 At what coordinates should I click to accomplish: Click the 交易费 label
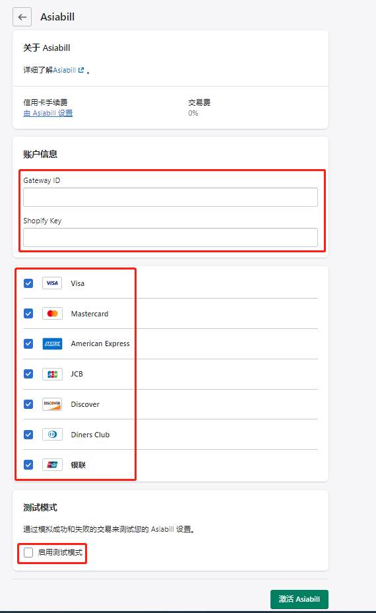(x=199, y=102)
